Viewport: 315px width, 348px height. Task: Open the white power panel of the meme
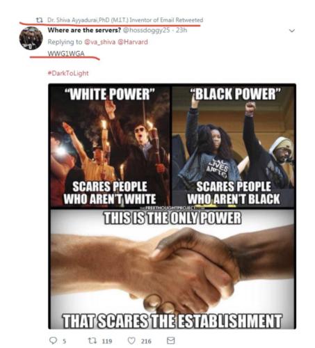(x=110, y=146)
